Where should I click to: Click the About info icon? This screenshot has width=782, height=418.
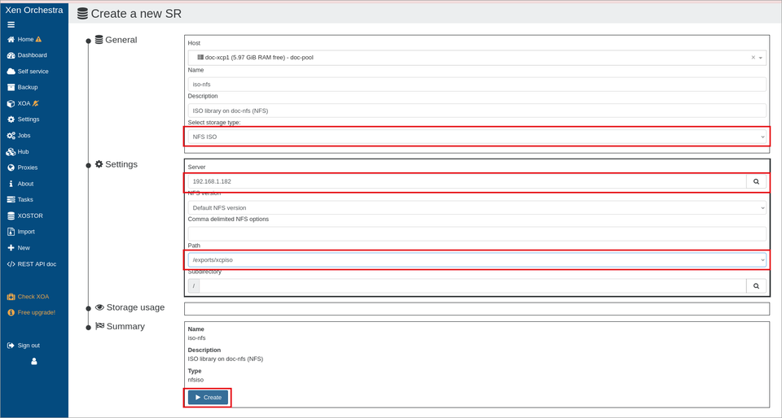click(x=11, y=184)
